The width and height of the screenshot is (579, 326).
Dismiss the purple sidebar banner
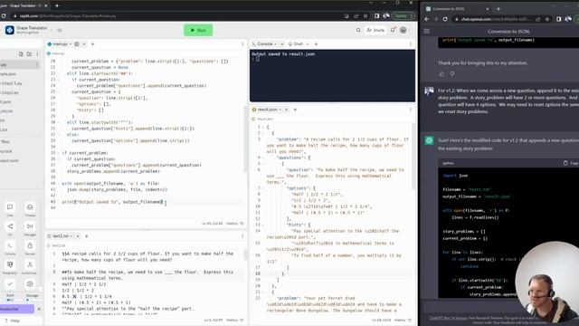pos(39,309)
